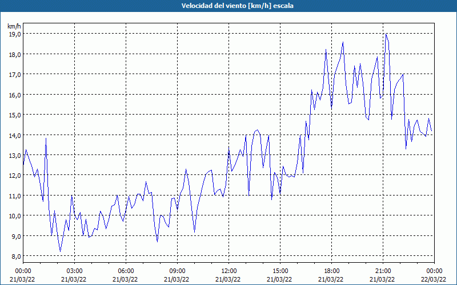The height and width of the screenshot is (285, 457).
Task: Click the 16,0 y-axis label
Action: click(15, 95)
